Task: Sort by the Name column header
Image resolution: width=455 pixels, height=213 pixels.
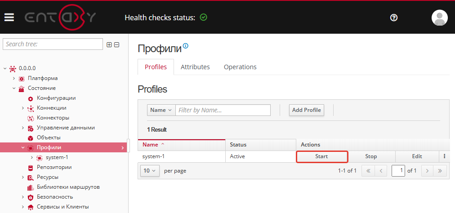Action: (181, 145)
